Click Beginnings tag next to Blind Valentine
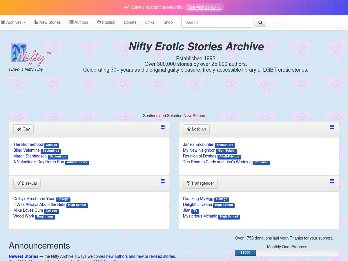The width and height of the screenshot is (348, 261). (x=51, y=151)
